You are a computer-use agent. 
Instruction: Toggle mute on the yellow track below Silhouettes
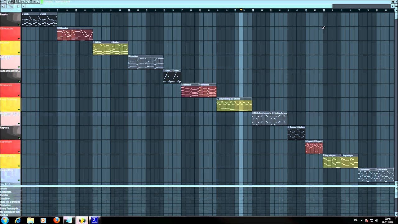[19, 53]
